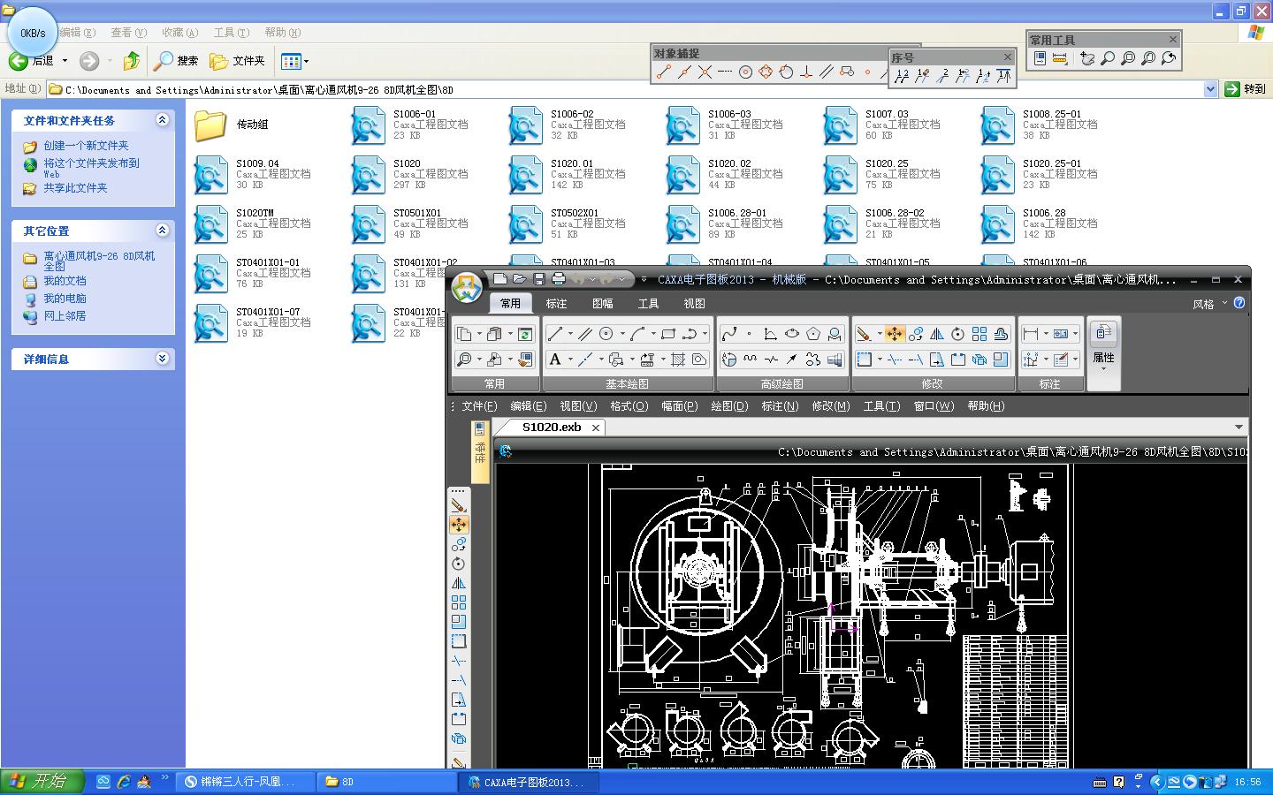Click the 开始 Start button on the taskbar
The image size is (1273, 795).
42,781
